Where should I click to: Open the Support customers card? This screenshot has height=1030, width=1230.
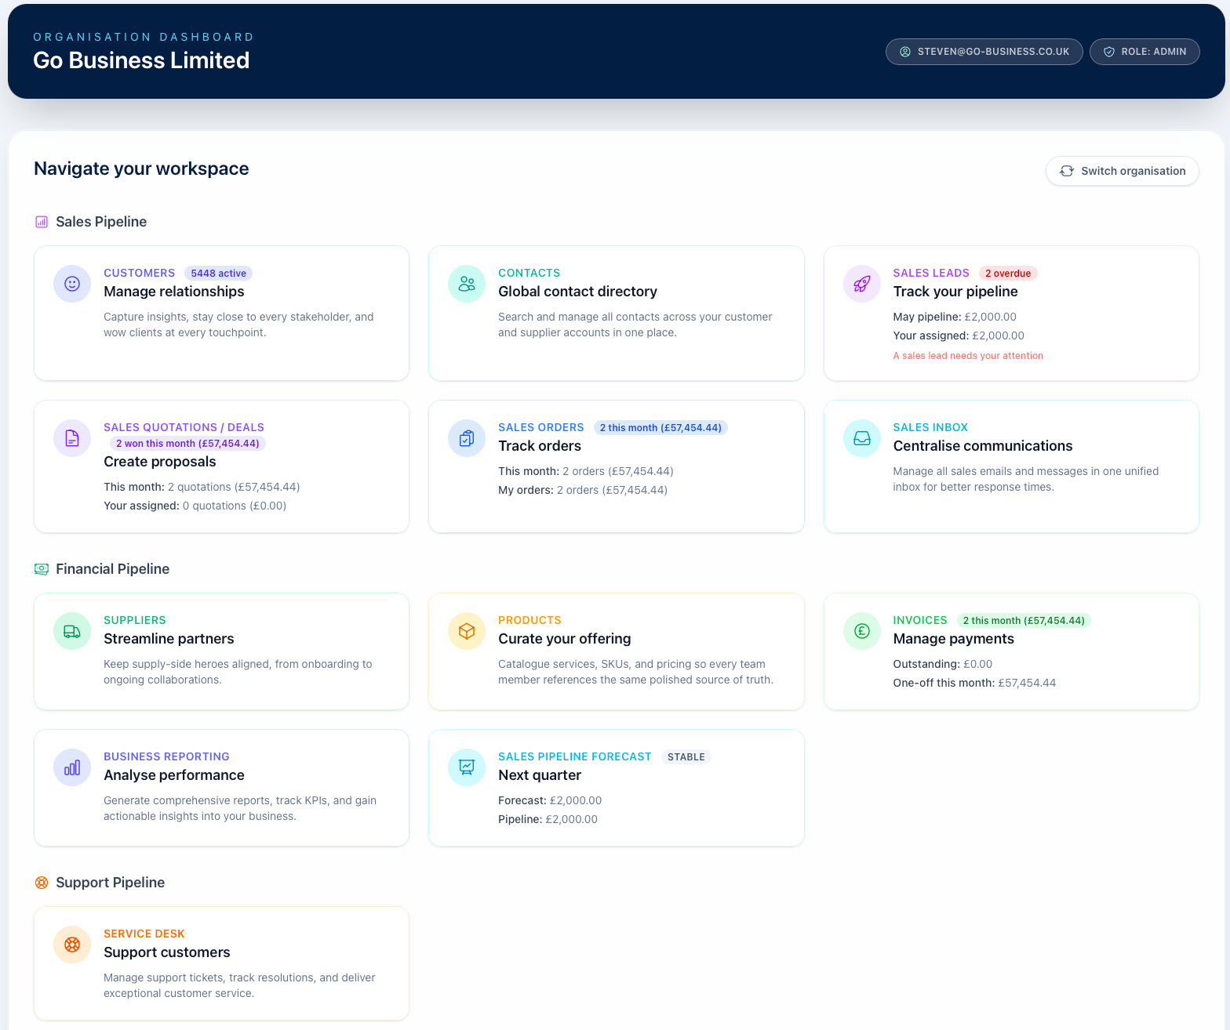(221, 963)
